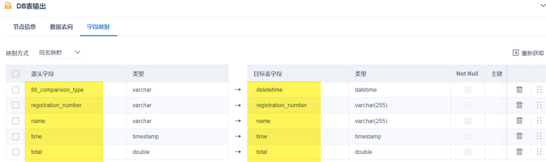
Task: Check the fdl_comparison_type row checkbox
Action: (x=16, y=89)
